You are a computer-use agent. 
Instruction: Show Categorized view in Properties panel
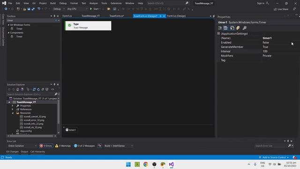[220, 28]
